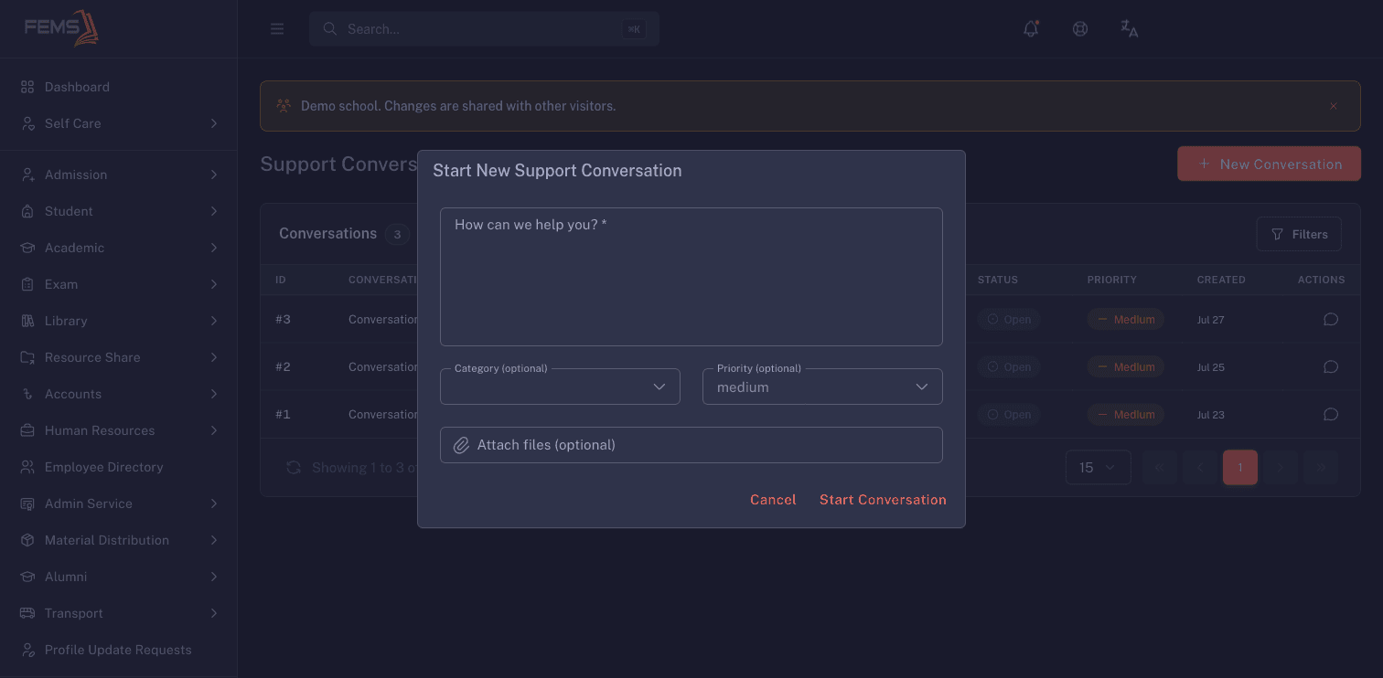This screenshot has height=678, width=1383.
Task: Expand Human Resources menu
Action: (x=119, y=430)
